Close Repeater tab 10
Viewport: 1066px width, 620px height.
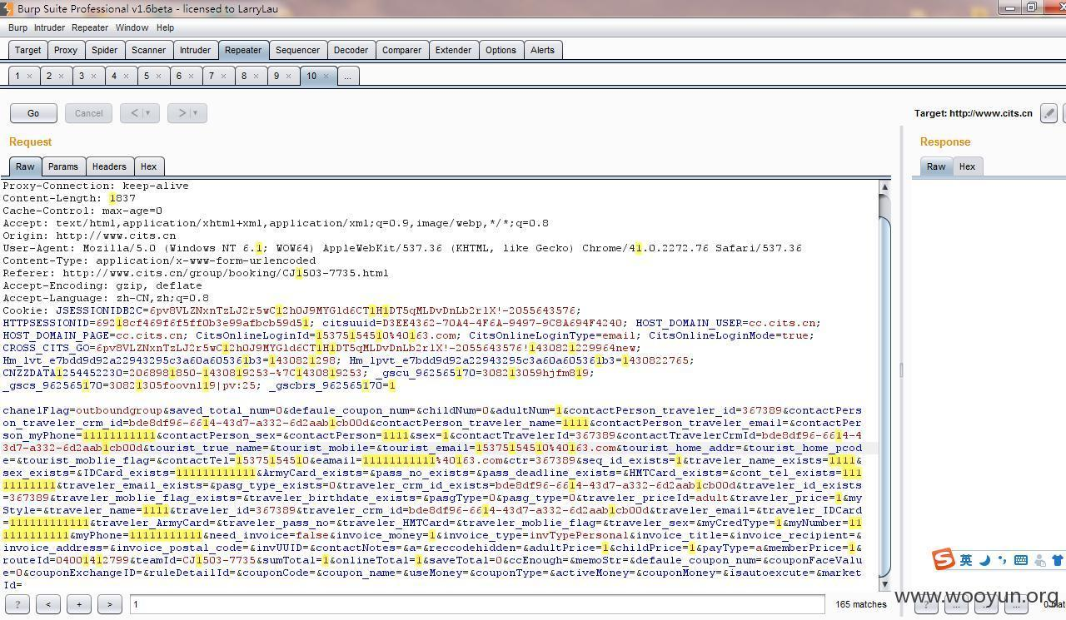(326, 76)
